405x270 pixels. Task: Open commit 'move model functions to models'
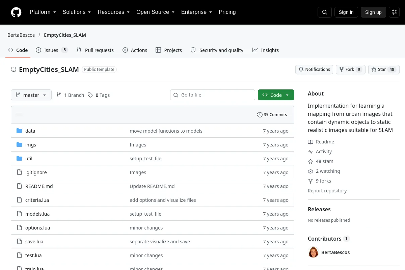tap(166, 131)
